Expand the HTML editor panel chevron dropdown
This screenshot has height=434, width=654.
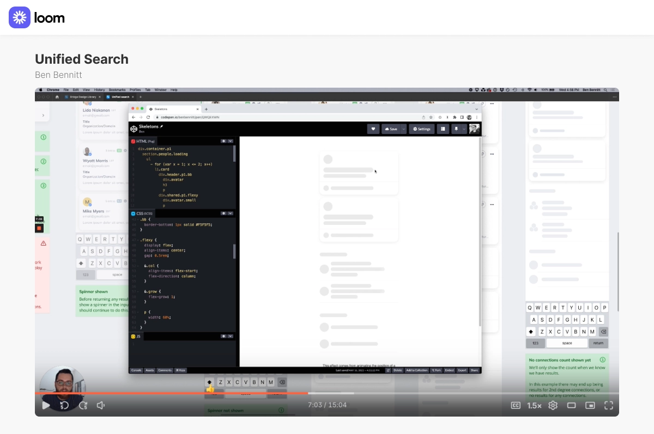[x=231, y=141]
